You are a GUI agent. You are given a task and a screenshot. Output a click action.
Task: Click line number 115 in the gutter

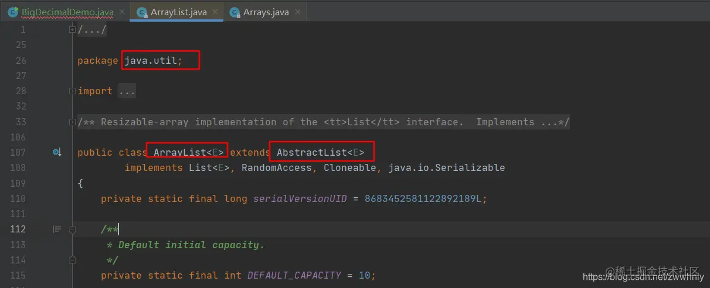pos(18,275)
